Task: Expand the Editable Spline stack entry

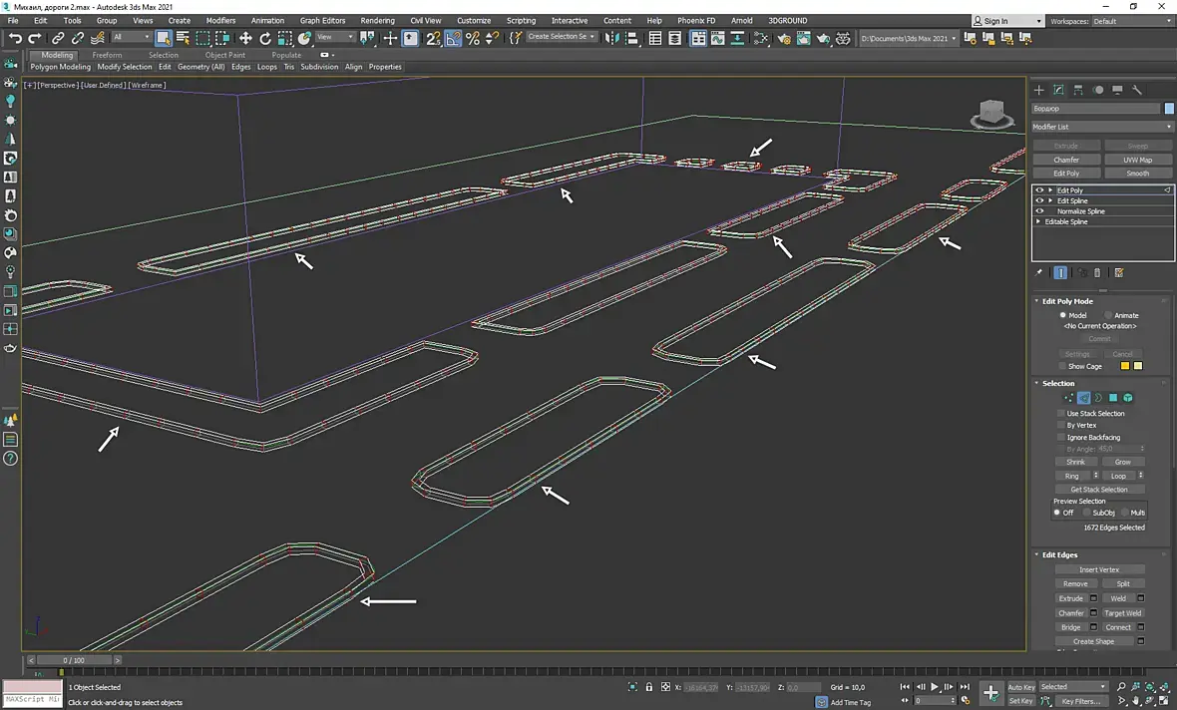Action: (1039, 221)
